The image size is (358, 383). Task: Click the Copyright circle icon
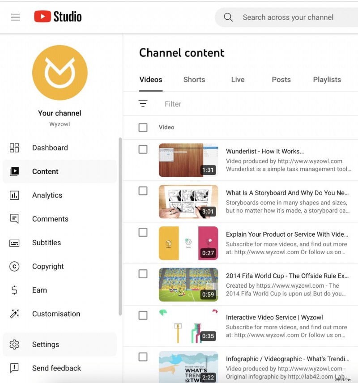click(x=14, y=267)
